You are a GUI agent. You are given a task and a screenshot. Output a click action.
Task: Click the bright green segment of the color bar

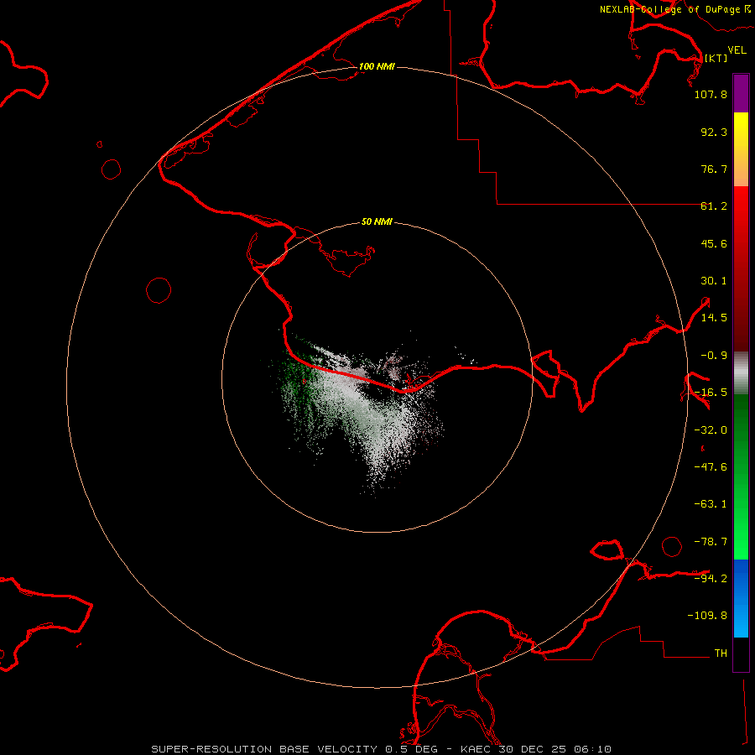coord(741,476)
